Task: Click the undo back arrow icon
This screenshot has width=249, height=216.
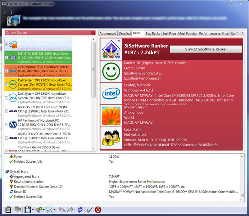Action: point(62,209)
